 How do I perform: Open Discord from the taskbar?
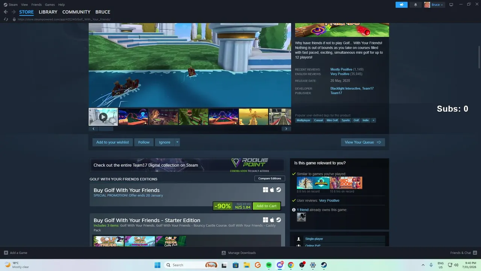click(280, 265)
